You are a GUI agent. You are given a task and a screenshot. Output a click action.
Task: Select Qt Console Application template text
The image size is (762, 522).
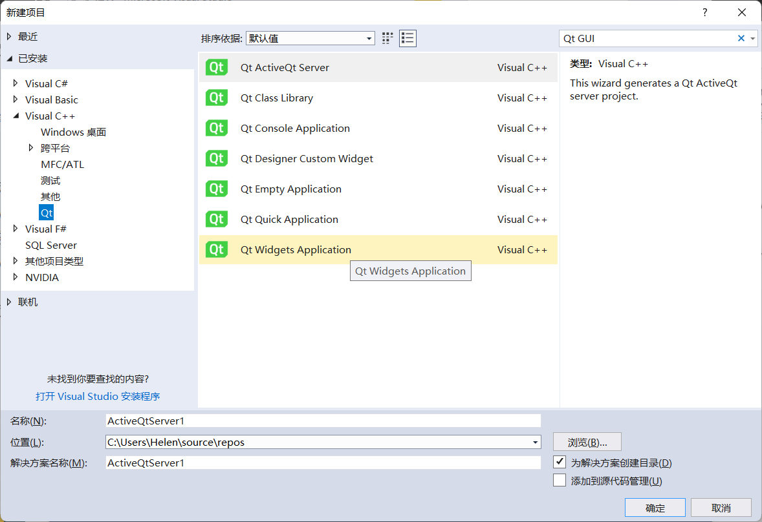[x=295, y=128]
